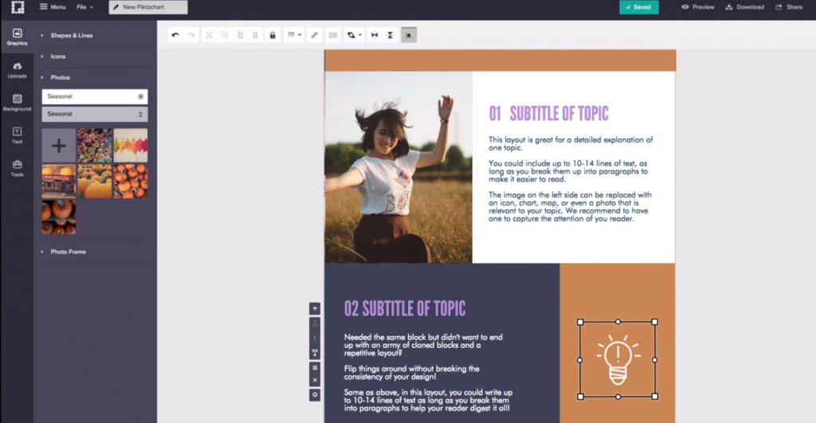Screen dimensions: 816x423
Task: Open the arrange order dropdown
Action: 354,35
